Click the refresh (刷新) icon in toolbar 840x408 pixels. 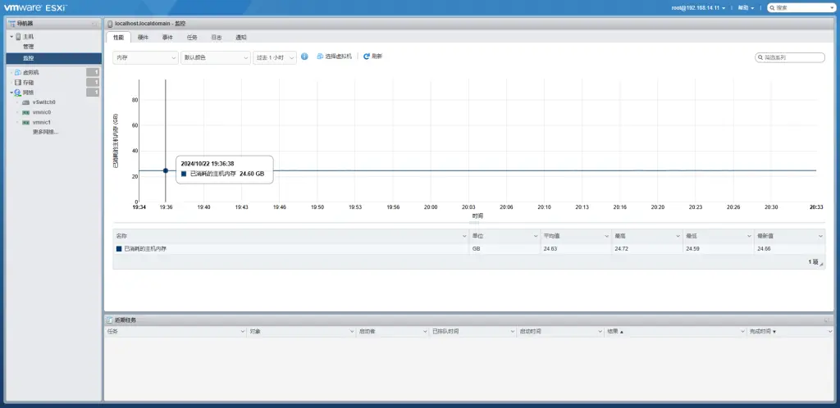pos(367,57)
